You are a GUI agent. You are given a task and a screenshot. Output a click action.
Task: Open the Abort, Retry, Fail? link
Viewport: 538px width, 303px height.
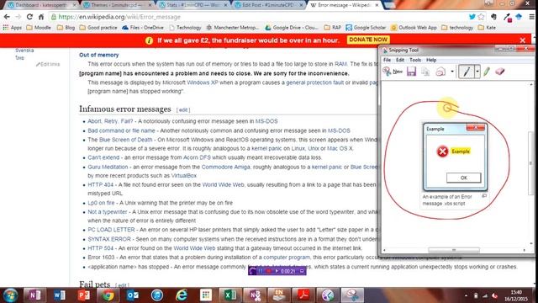pos(110,121)
